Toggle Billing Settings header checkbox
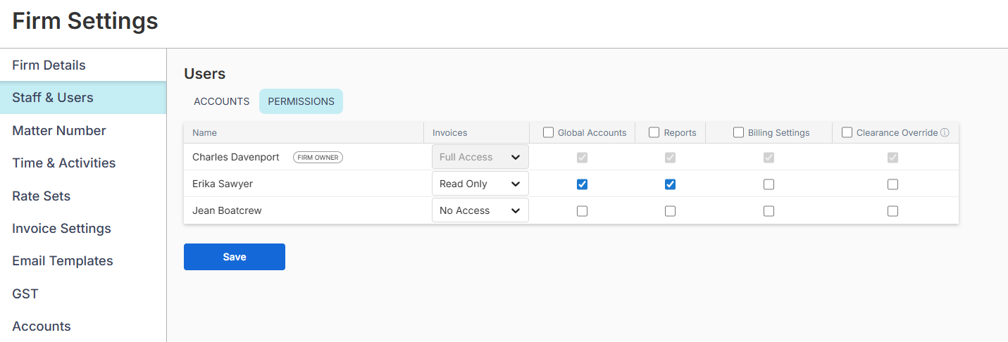1008x342 pixels. (738, 132)
